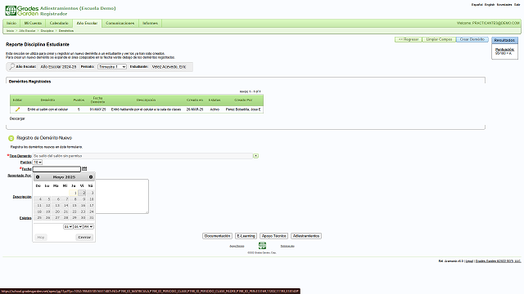Image resolution: width=524 pixels, height=294 pixels.
Task: Click the Demérito column header
Action: (47, 100)
